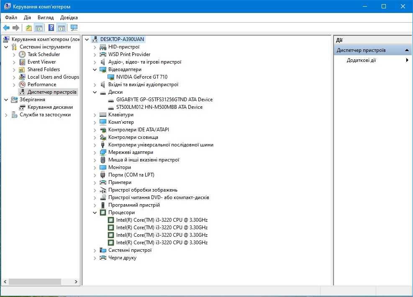Click the Пристрої читання DVD icon

(x=103, y=197)
